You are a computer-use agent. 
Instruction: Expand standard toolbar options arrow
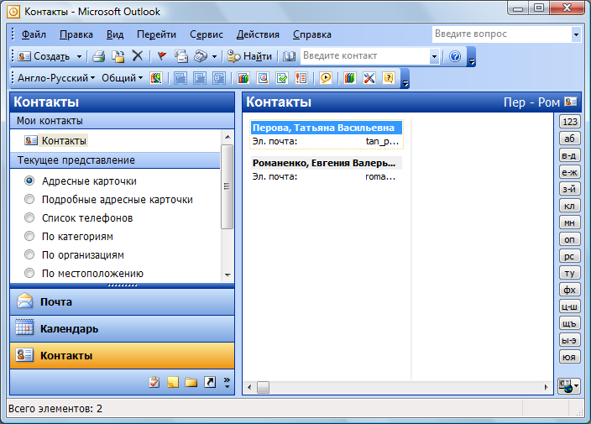[x=471, y=56]
